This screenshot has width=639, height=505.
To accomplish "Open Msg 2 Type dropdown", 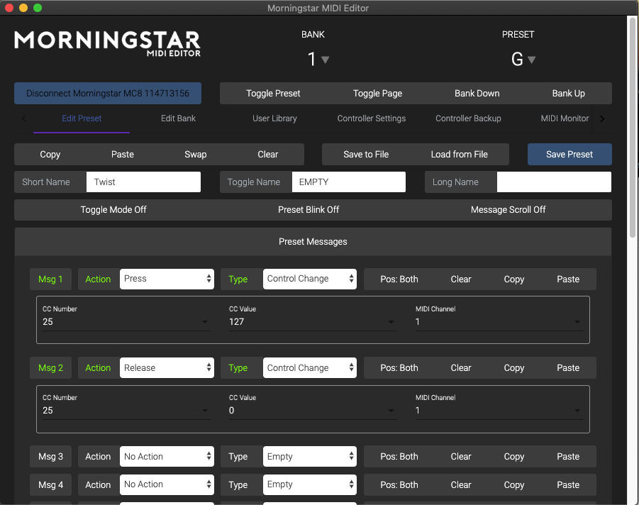I will [x=310, y=368].
